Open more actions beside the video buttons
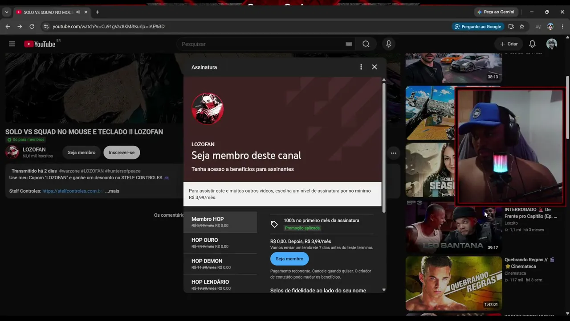Image resolution: width=570 pixels, height=321 pixels. (x=394, y=153)
